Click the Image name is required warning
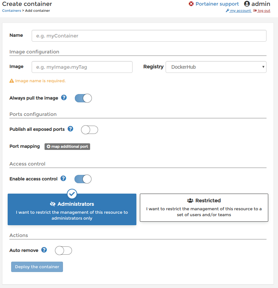The height and width of the screenshot is (288, 278). pyautogui.click(x=40, y=81)
